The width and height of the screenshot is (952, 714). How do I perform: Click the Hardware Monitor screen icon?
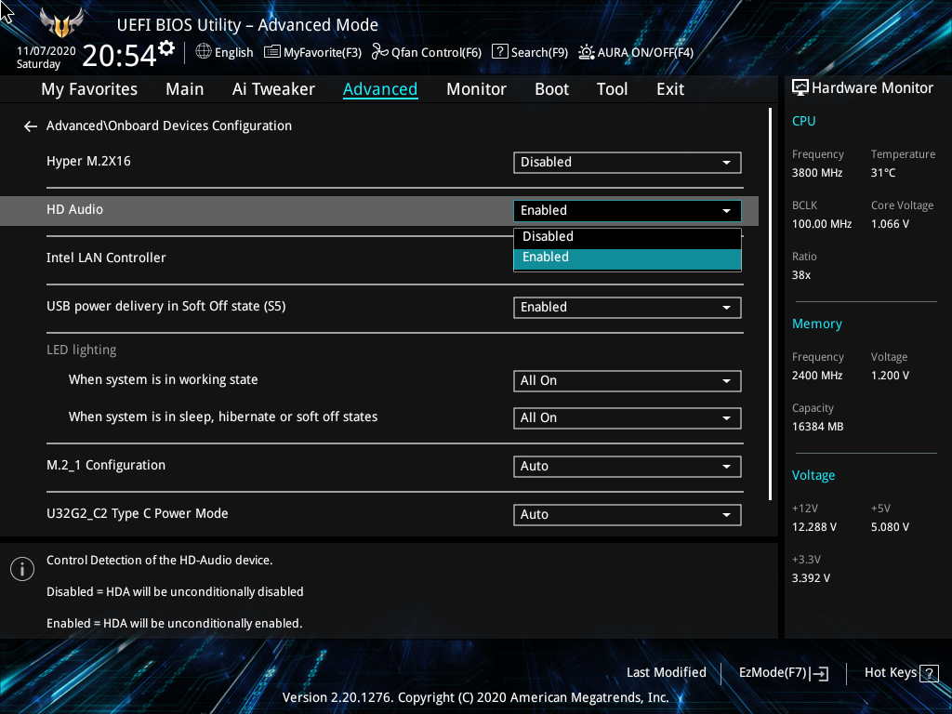point(800,88)
